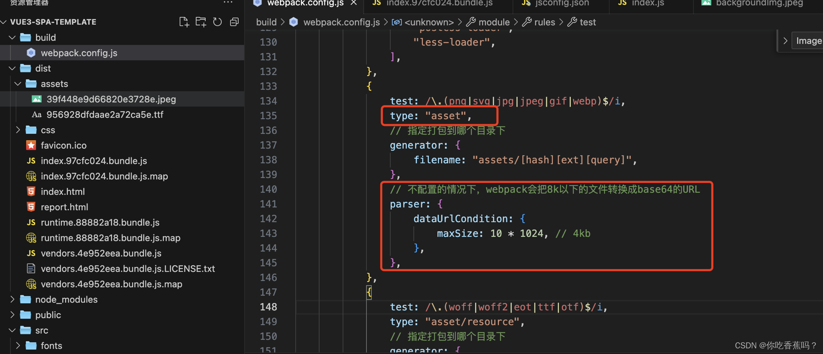The image size is (823, 354).
Task: Expand the css folder
Action: click(18, 130)
